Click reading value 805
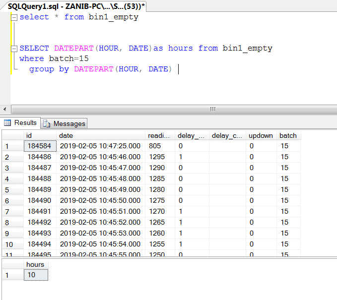The image size is (337, 300). (x=160, y=146)
